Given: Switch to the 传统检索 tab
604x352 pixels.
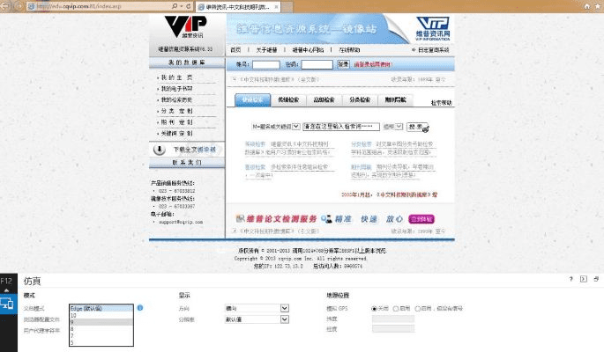Looking at the screenshot, I should [288, 100].
